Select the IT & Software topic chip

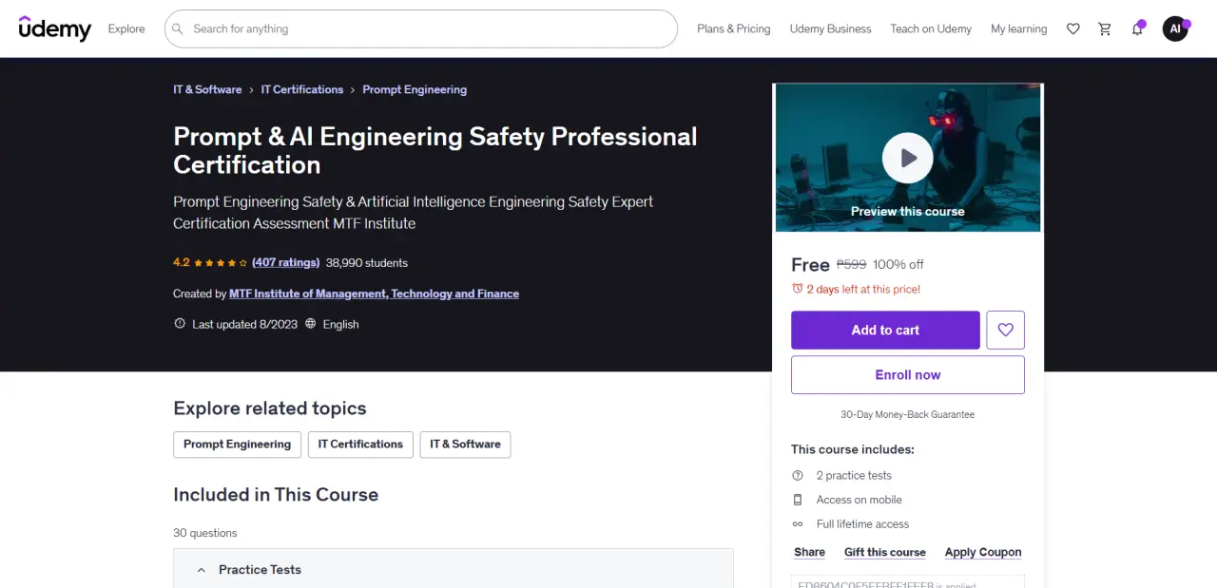pos(465,445)
